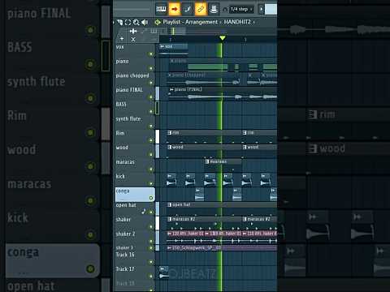The image size is (390, 292).
Task: Click the note blend icon in top toolbar
Action: 187,9
